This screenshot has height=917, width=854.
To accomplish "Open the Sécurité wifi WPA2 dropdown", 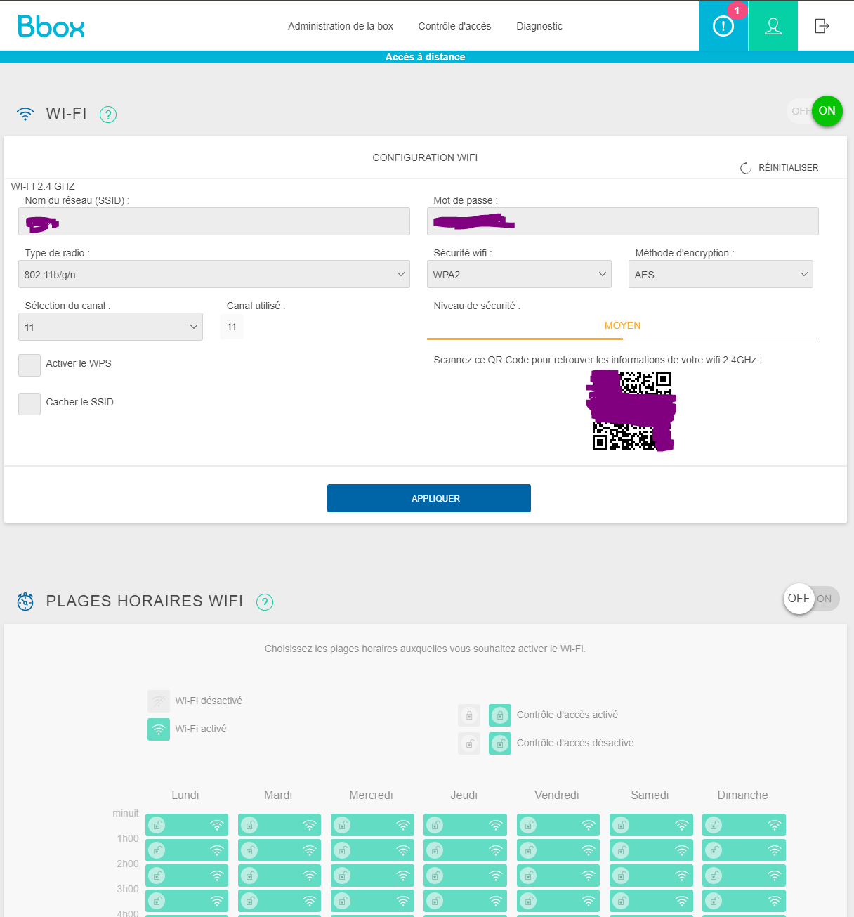I will pyautogui.click(x=519, y=274).
